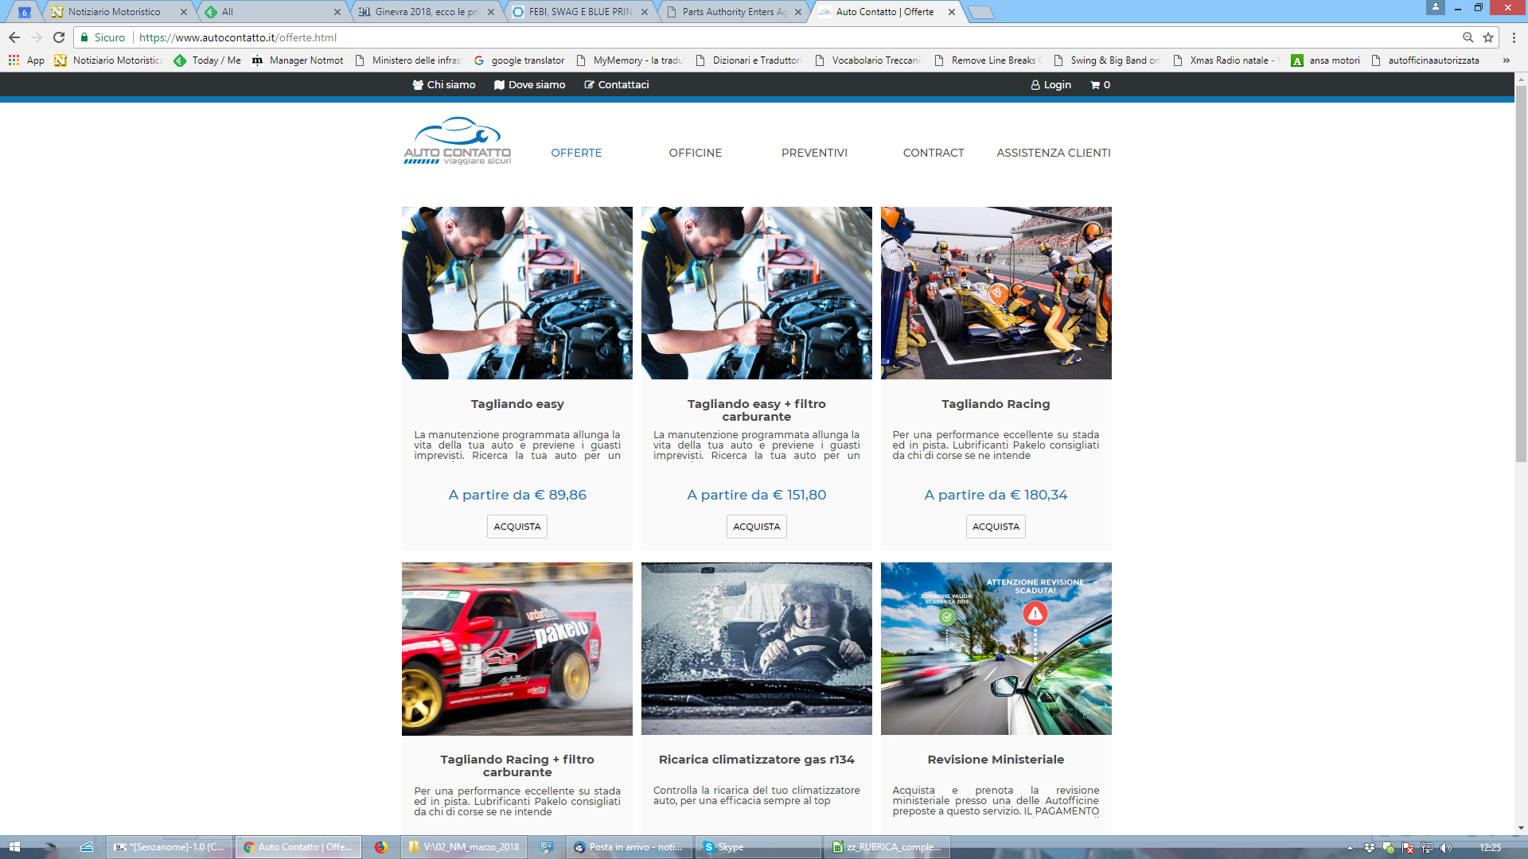Image resolution: width=1528 pixels, height=859 pixels.
Task: Open red drift car Pakelo image
Action: tap(517, 649)
